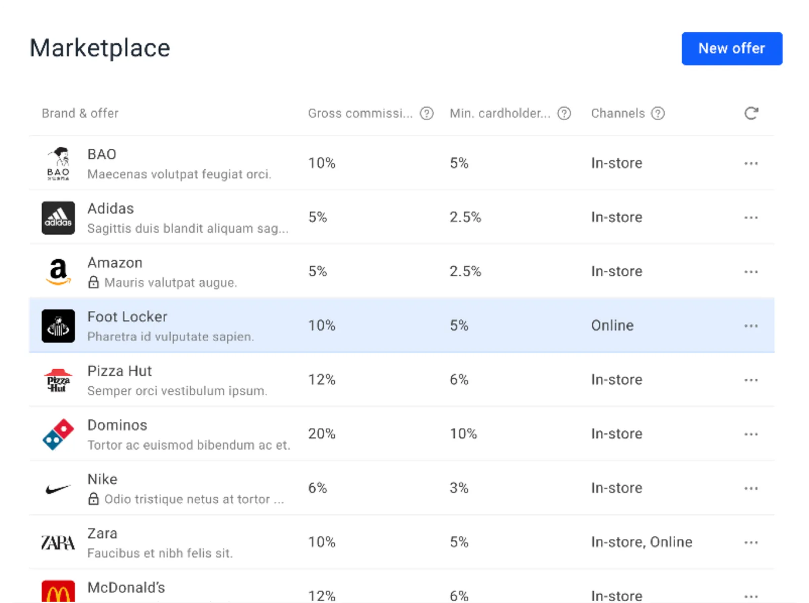Select the Pizza Hut brand name

(x=119, y=371)
